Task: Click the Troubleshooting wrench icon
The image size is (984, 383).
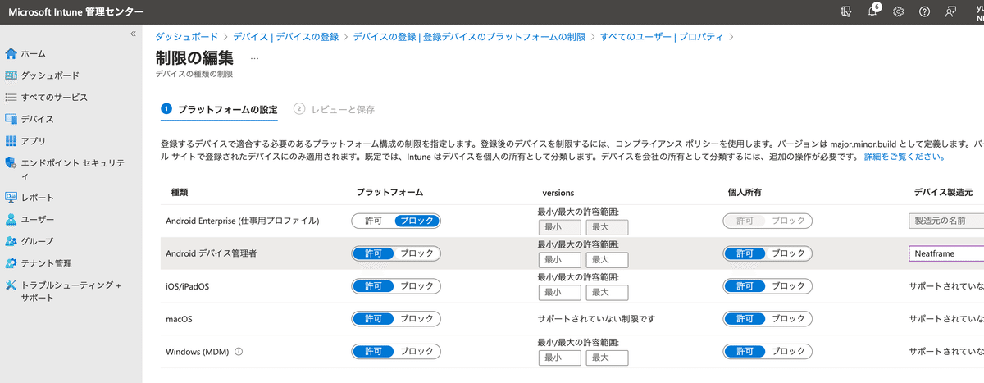Action: click(x=11, y=285)
